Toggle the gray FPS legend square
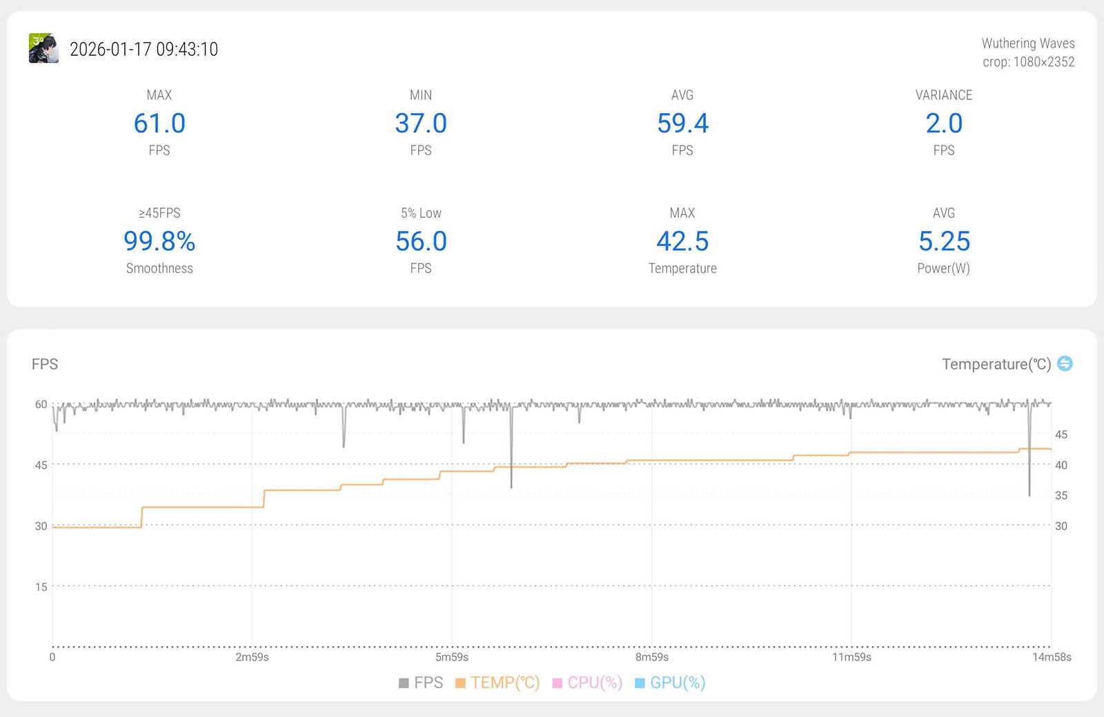Screen dimensions: 1104x717 [x=404, y=683]
